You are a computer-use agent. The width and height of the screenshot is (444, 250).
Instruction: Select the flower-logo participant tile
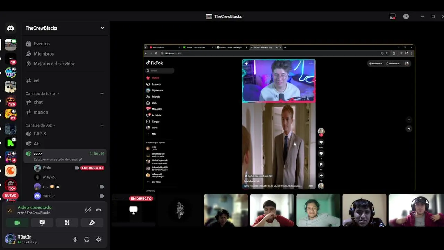pyautogui.click(x=180, y=210)
